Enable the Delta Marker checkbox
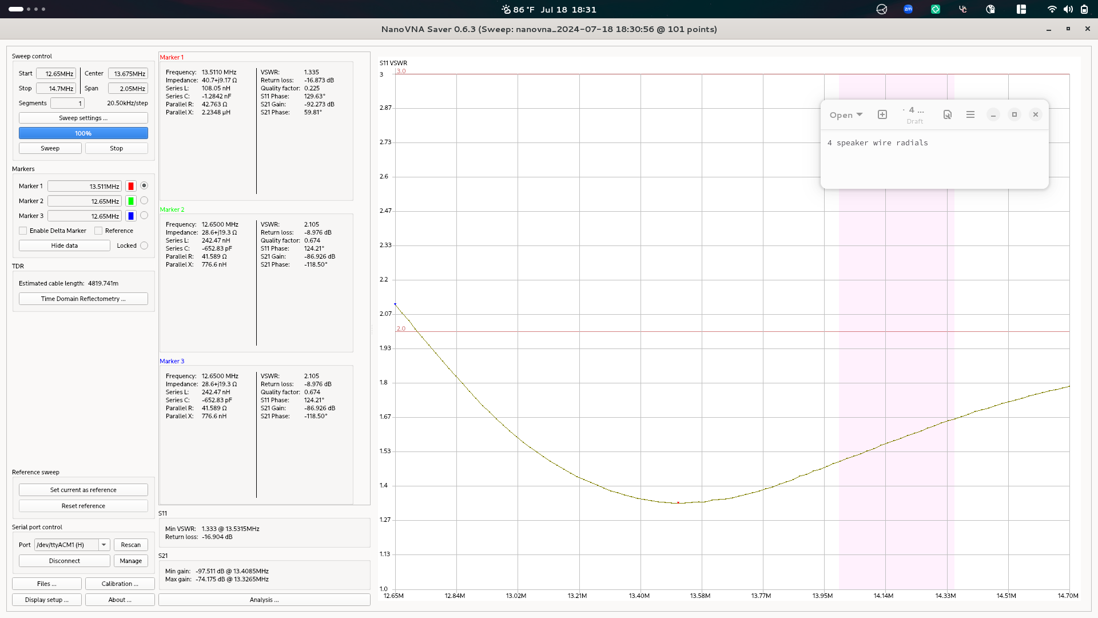Image resolution: width=1098 pixels, height=618 pixels. pos(23,231)
